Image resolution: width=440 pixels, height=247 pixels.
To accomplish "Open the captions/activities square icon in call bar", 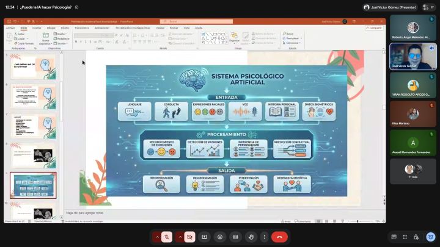I will [235, 237].
